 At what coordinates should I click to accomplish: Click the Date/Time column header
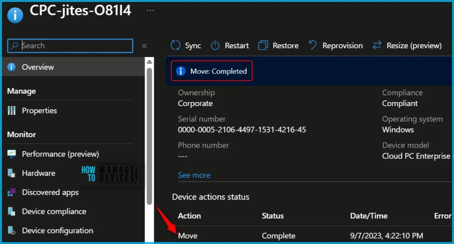click(x=368, y=216)
